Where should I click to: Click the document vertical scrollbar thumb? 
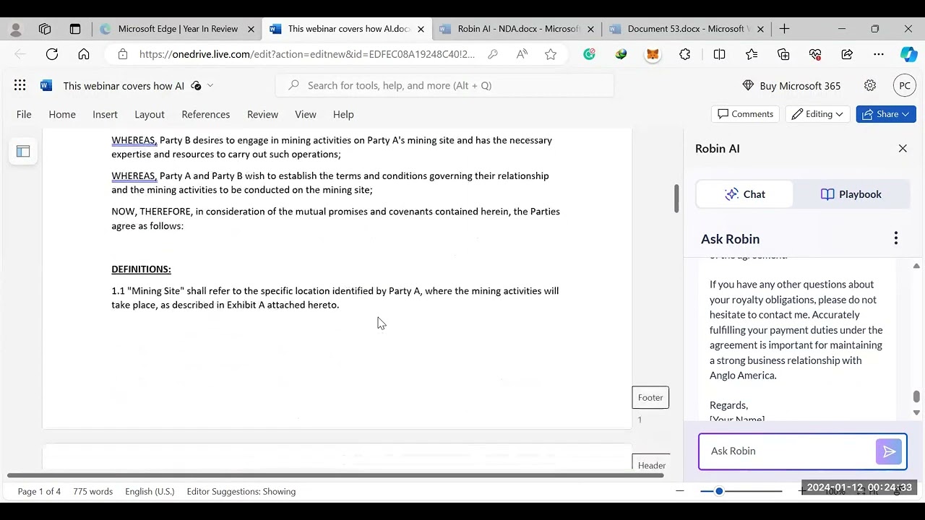tap(676, 199)
